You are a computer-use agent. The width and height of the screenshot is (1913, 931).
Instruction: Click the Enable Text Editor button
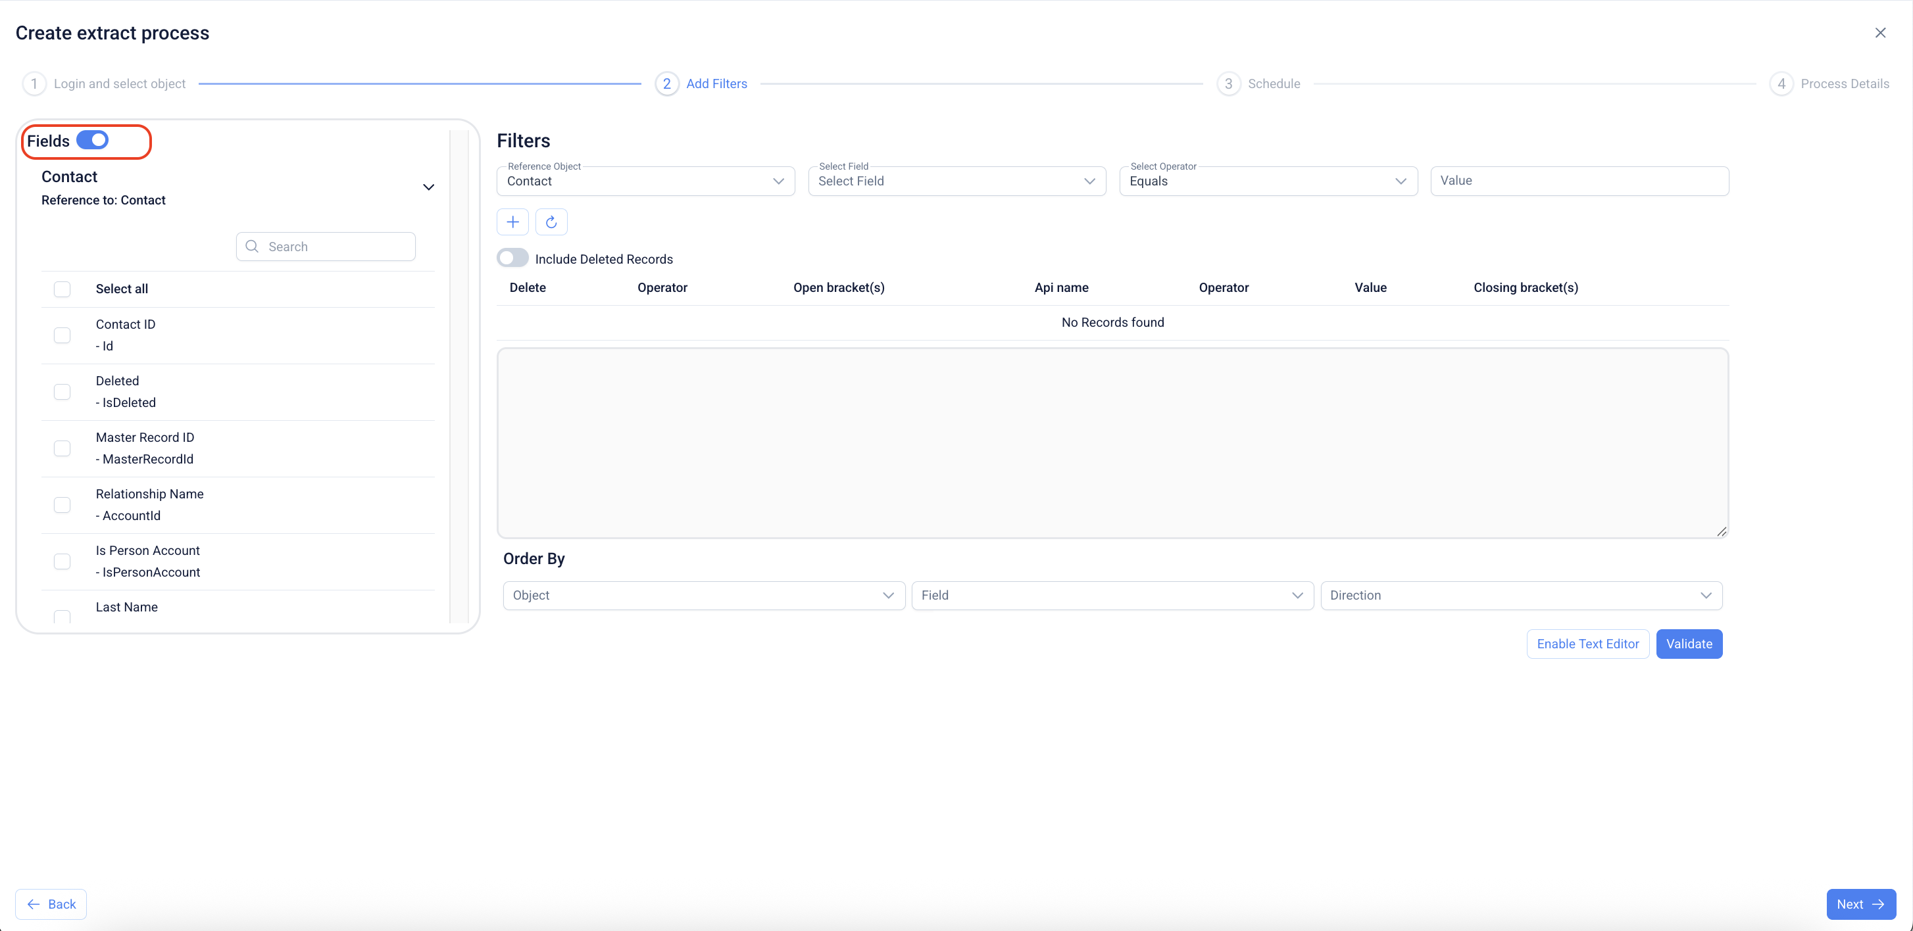[x=1587, y=644]
